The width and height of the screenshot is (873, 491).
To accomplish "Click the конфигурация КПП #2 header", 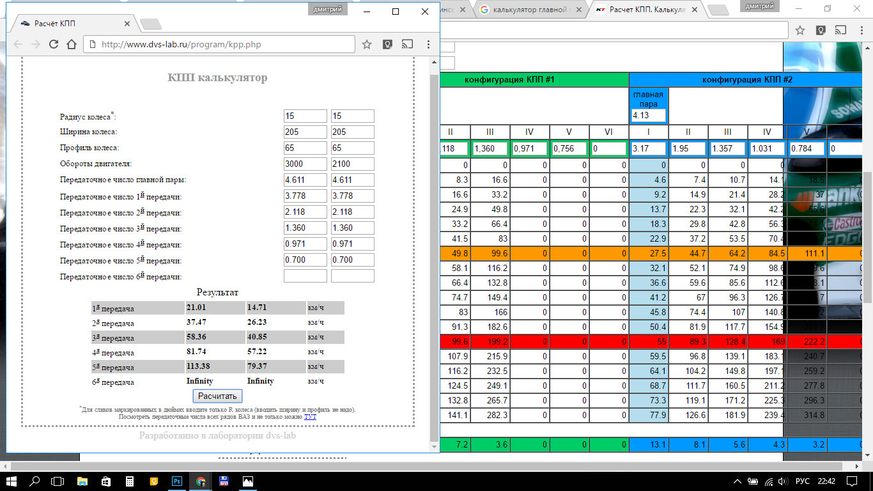I will tap(747, 80).
